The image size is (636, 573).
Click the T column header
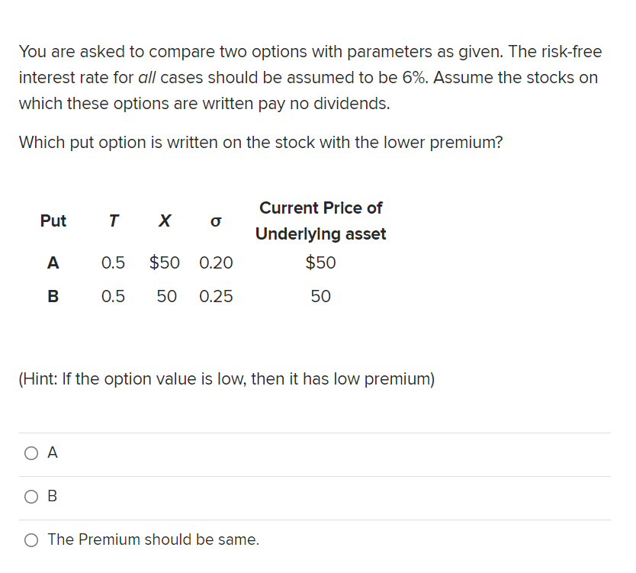click(x=113, y=221)
